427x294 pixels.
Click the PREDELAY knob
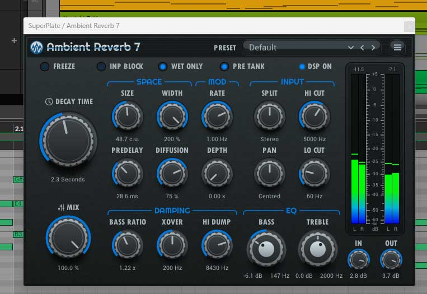click(x=127, y=173)
